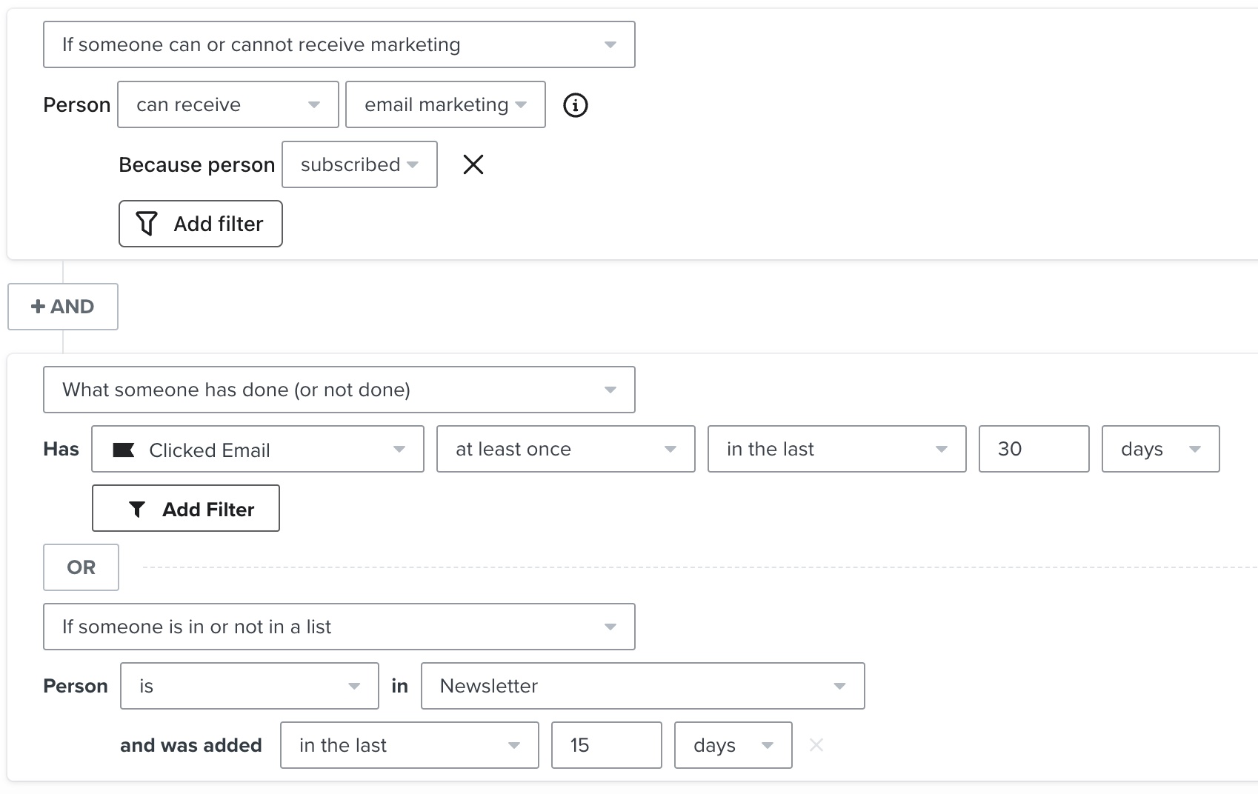Click the 15 days number field
The image size is (1258, 794).
(605, 746)
